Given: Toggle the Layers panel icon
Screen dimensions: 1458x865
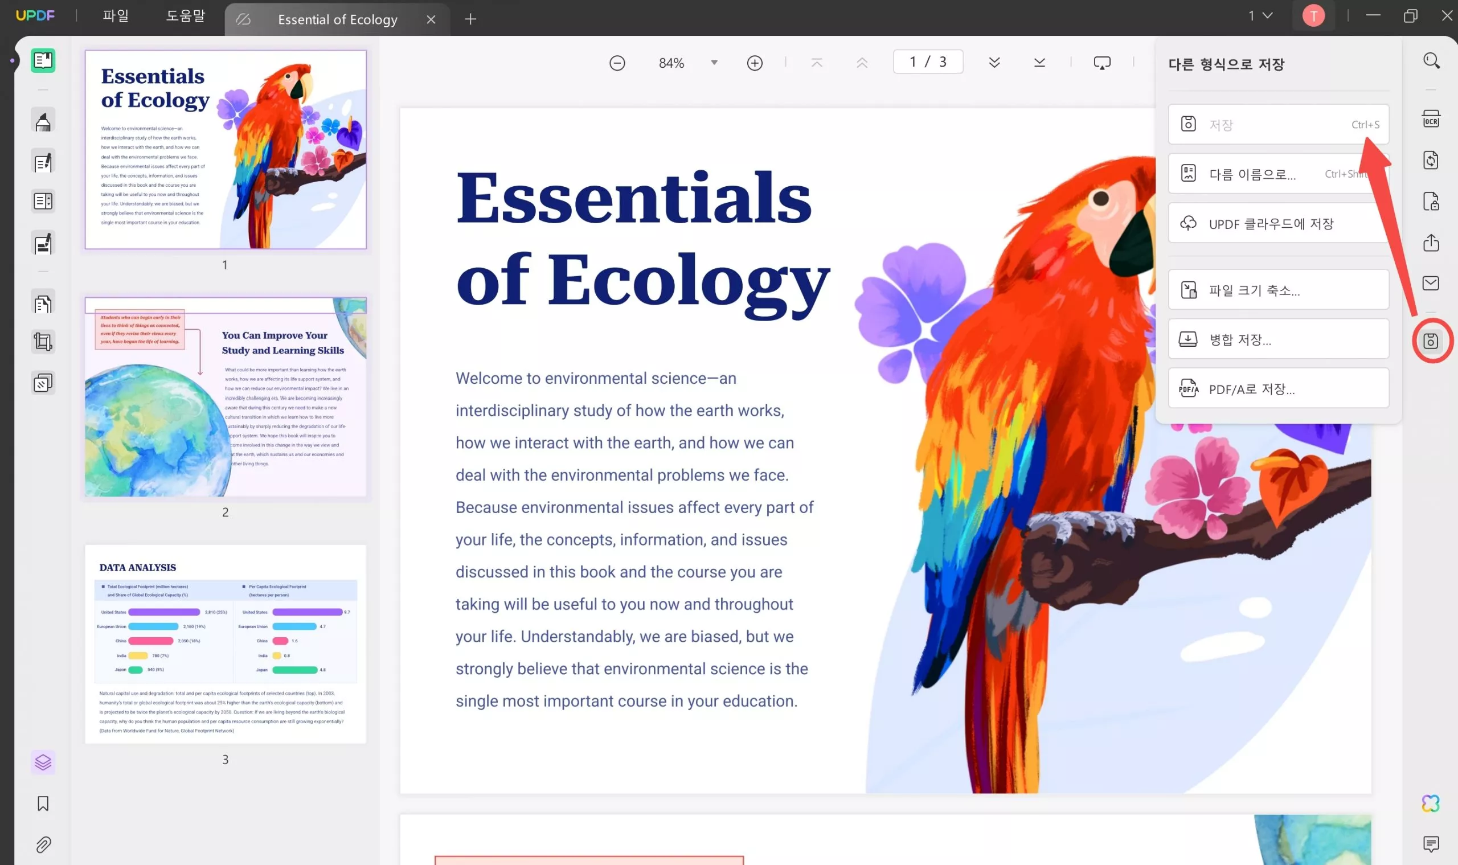Looking at the screenshot, I should pos(43,762).
